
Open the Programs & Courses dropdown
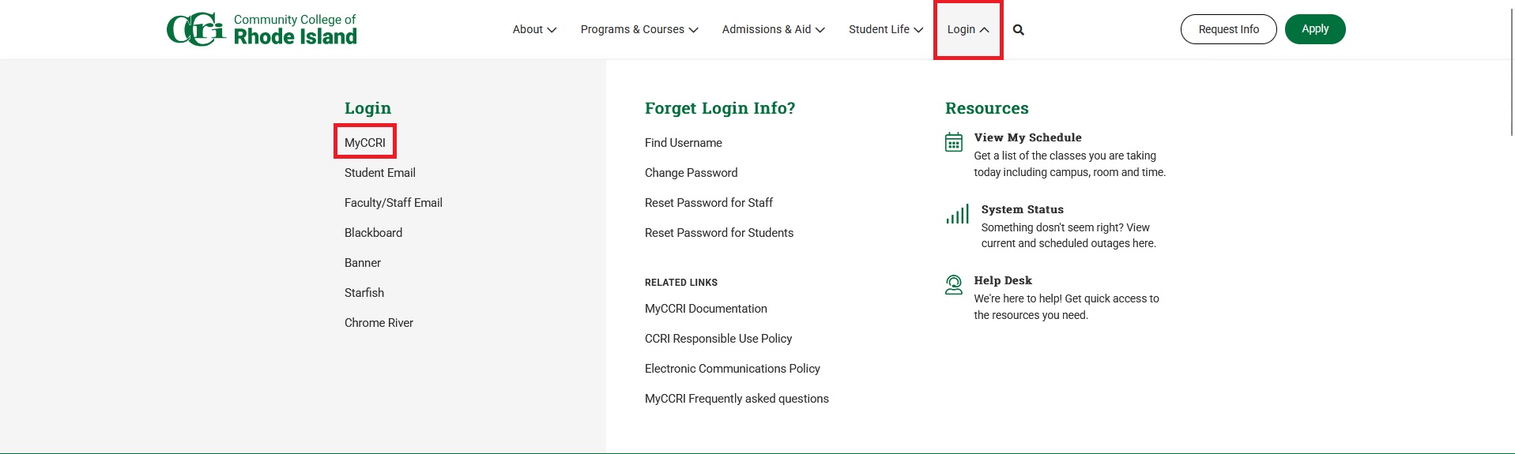click(x=639, y=30)
